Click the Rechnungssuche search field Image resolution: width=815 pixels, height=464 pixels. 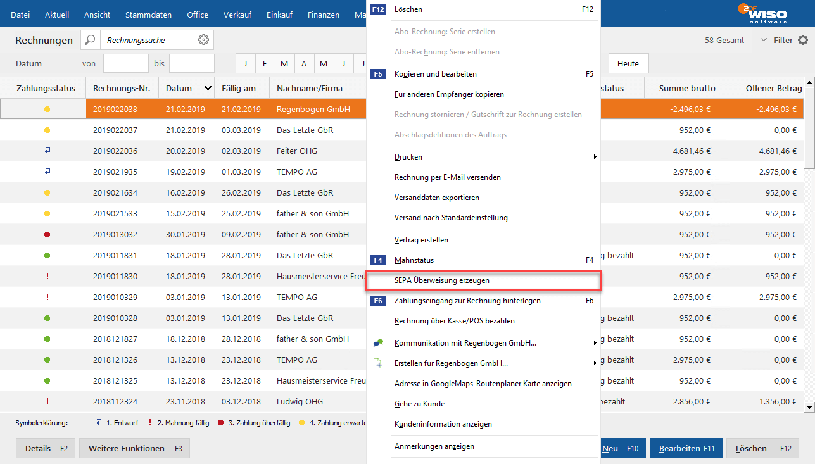point(147,40)
